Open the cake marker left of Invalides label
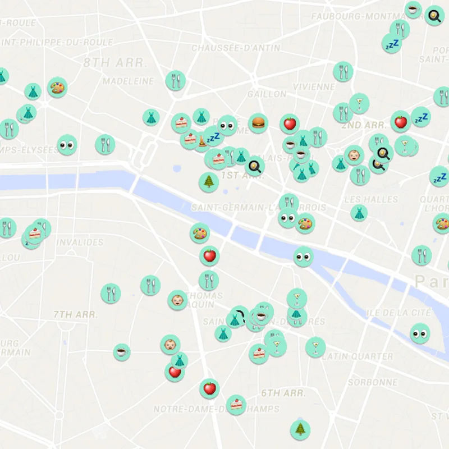 35,233
